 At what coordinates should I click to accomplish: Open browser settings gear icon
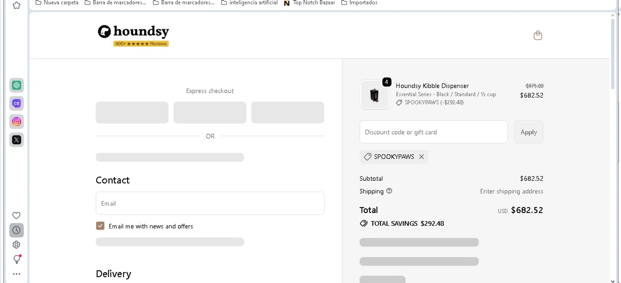(x=17, y=245)
